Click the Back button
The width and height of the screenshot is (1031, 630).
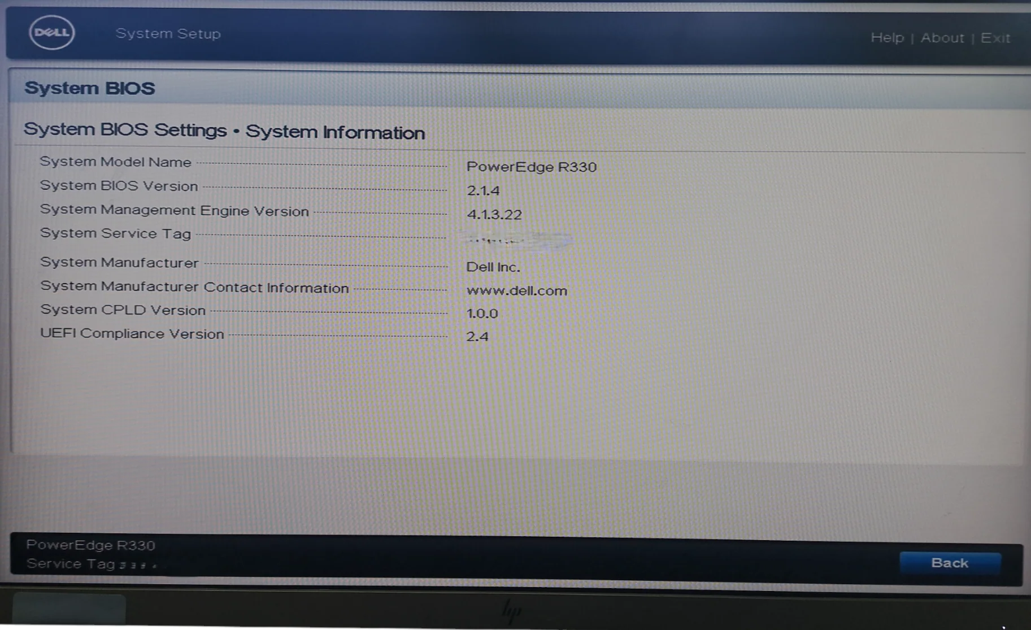pyautogui.click(x=950, y=563)
